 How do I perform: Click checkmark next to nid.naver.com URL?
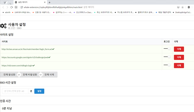coord(34,65)
